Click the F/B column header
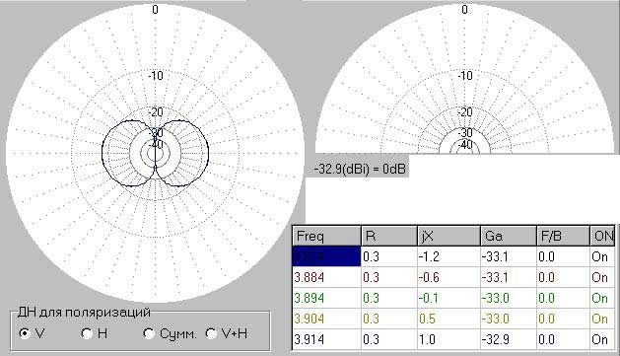The height and width of the screenshot is (356, 620). tap(563, 236)
